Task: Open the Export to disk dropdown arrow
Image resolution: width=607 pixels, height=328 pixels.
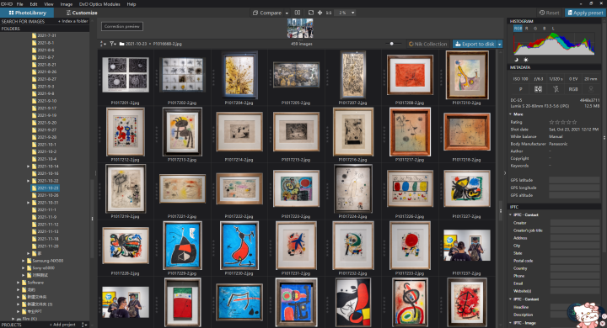Action: (x=500, y=44)
